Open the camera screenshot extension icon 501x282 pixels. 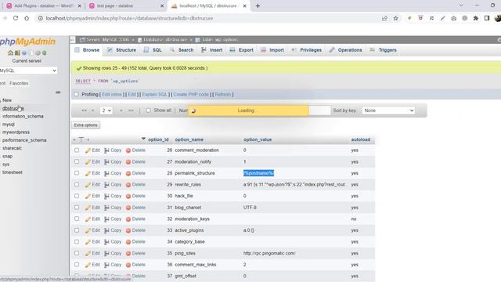pos(454,18)
